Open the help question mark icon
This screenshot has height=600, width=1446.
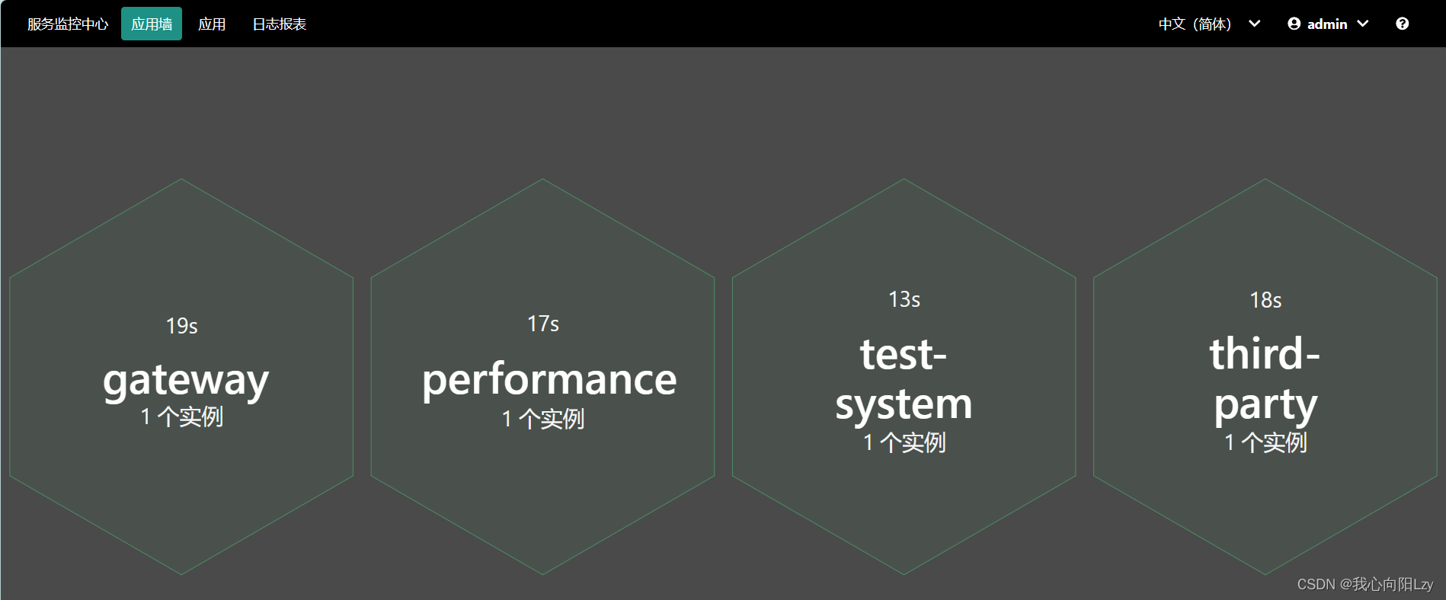pyautogui.click(x=1402, y=24)
